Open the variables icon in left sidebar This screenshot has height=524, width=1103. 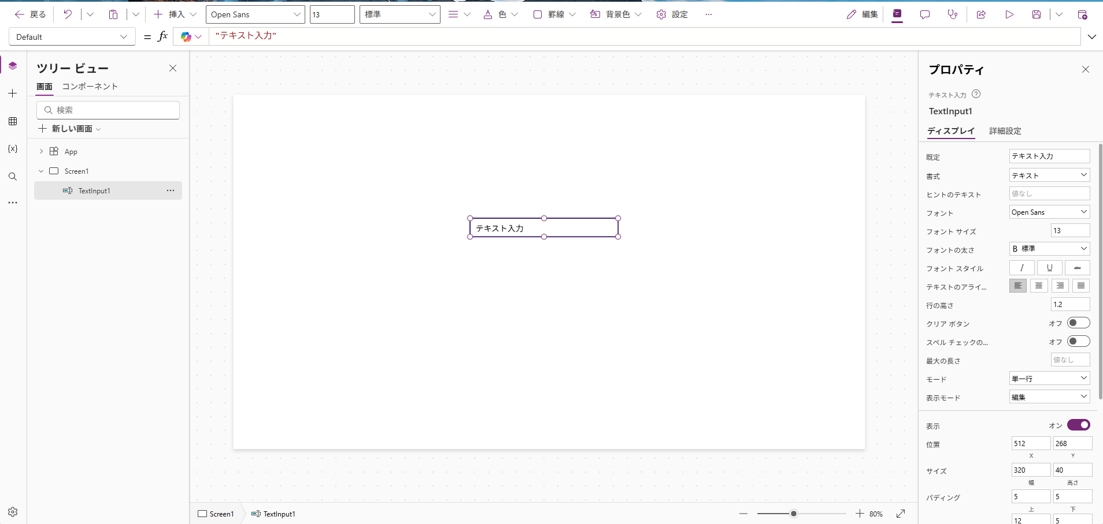13,149
